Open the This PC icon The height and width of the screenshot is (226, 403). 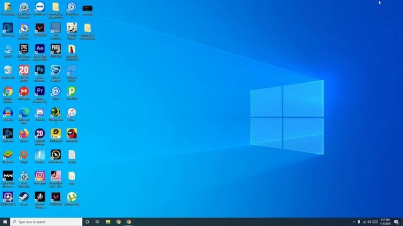pyautogui.click(x=8, y=49)
